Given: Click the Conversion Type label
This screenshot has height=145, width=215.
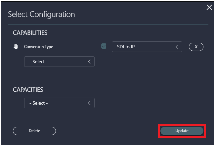Looking at the screenshot, I should pyautogui.click(x=38, y=47).
